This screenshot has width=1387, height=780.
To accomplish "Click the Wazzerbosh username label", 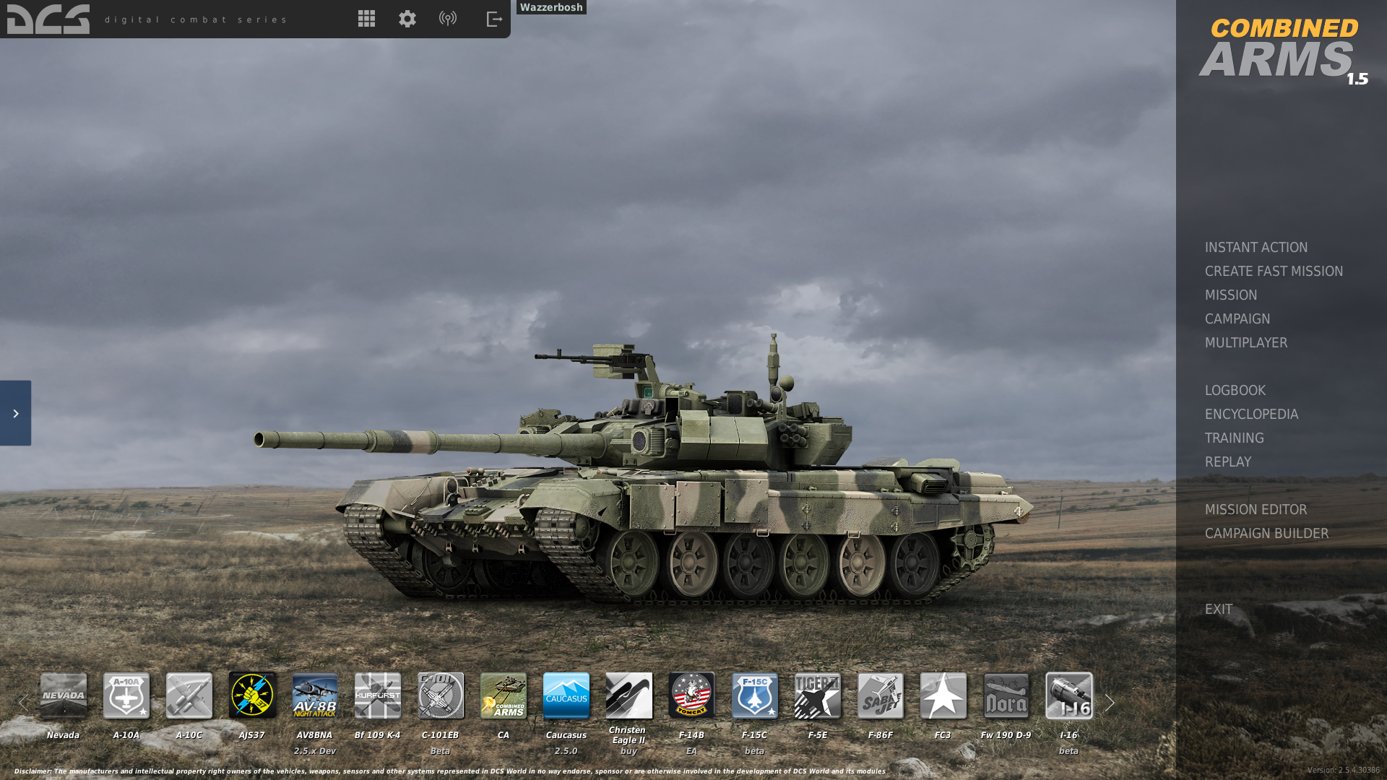I will coord(551,7).
